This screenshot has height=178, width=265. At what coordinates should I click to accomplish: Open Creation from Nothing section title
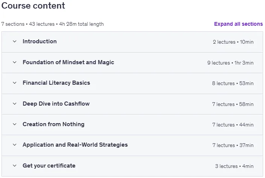tap(53, 124)
